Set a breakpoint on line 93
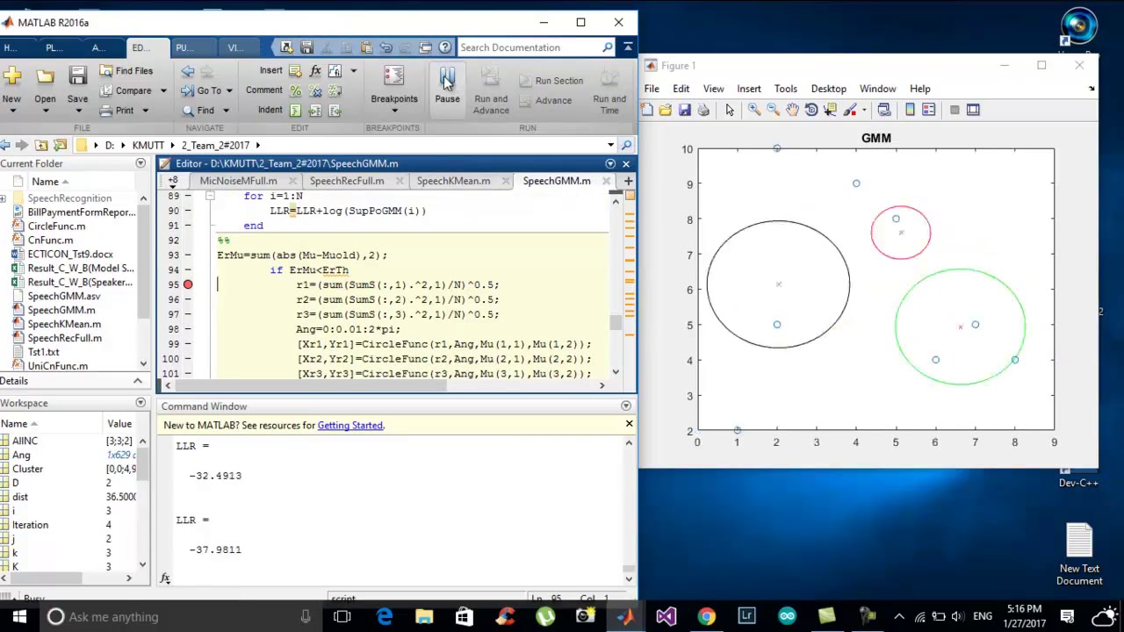Image resolution: width=1124 pixels, height=632 pixels. click(188, 255)
